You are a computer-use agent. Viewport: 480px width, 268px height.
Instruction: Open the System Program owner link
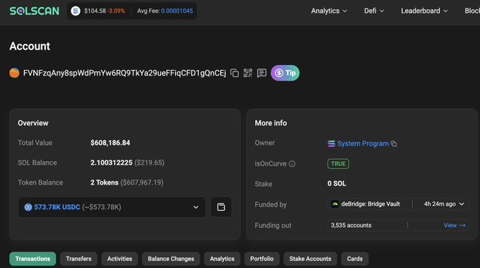point(363,144)
